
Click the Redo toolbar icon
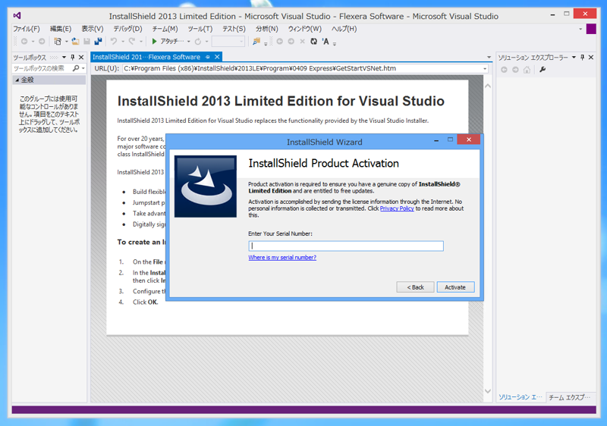click(132, 42)
